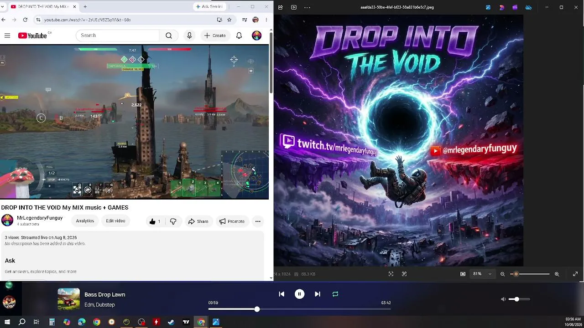
Task: Click the '88.3 KB' file size in Photos
Action: click(308, 274)
